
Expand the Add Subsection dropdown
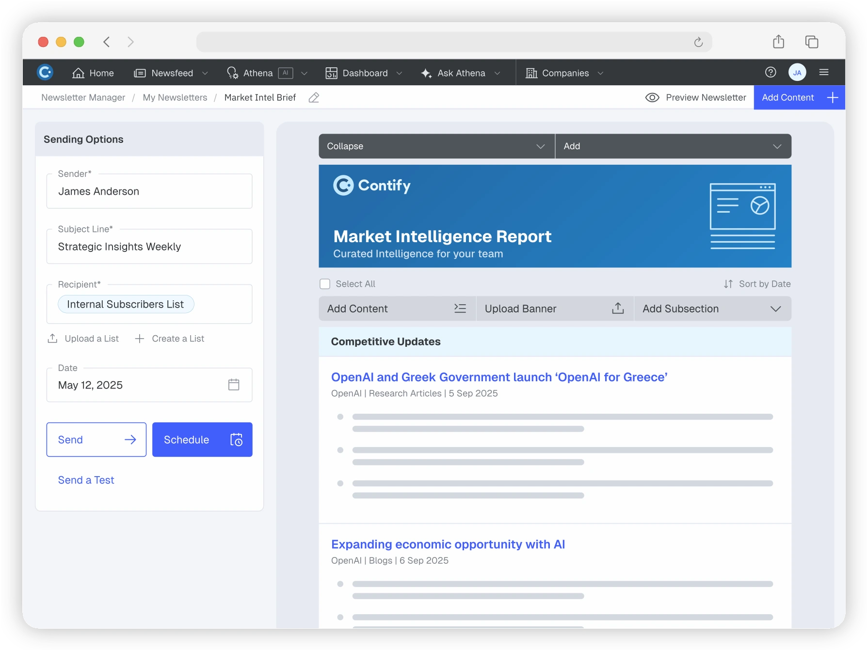click(712, 309)
